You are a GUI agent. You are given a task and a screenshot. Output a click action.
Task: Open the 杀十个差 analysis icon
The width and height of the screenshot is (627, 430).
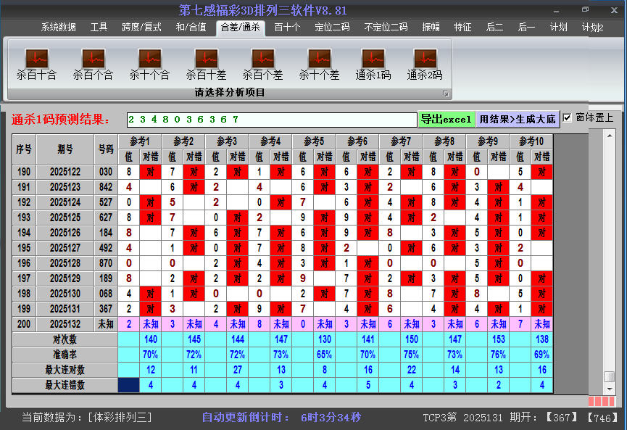click(x=319, y=65)
